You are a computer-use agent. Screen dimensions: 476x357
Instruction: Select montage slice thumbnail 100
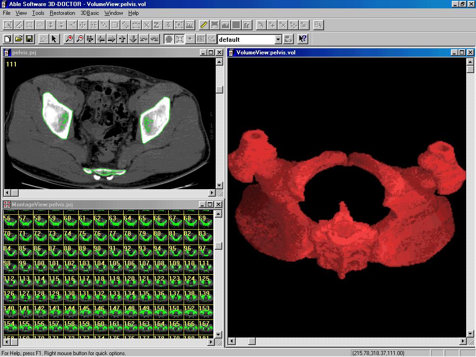pos(40,266)
